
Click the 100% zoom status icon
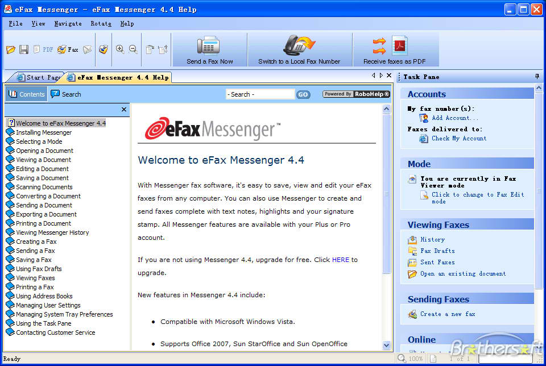click(x=402, y=358)
